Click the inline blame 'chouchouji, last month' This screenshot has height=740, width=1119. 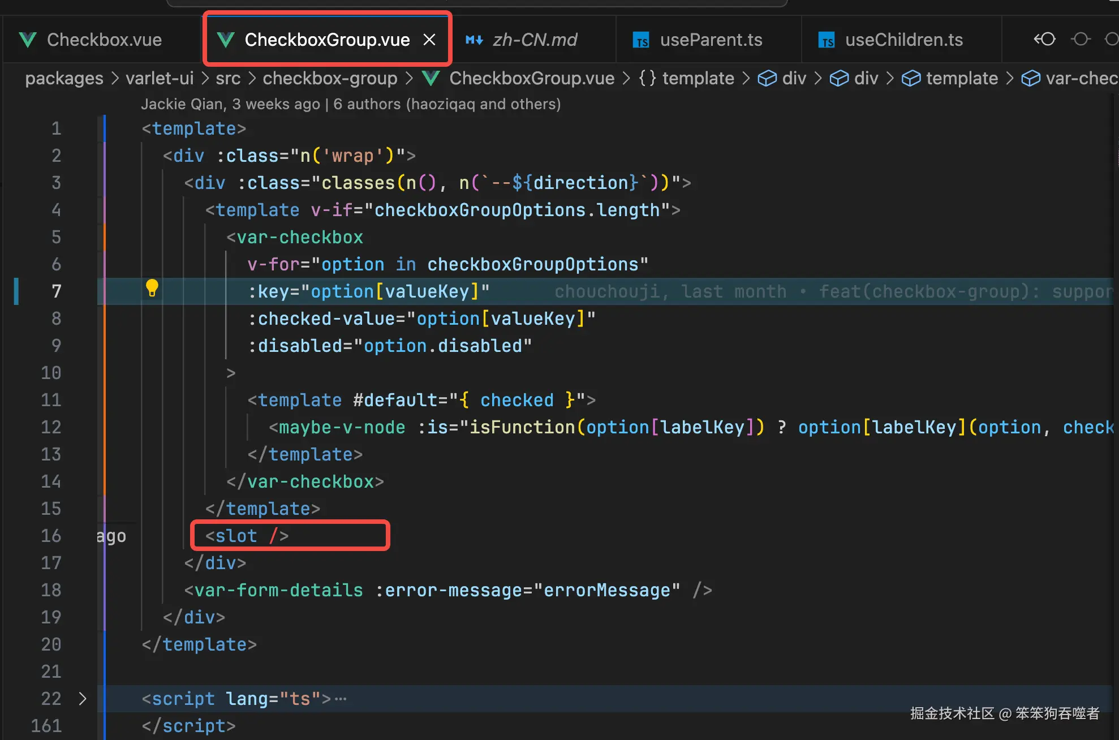(x=670, y=291)
